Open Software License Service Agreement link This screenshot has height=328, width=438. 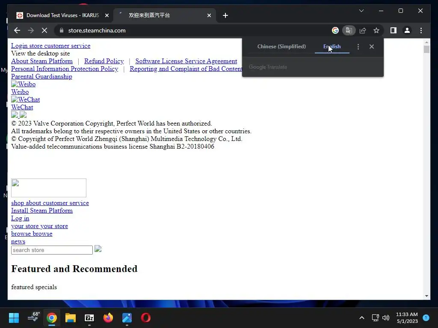(x=186, y=61)
